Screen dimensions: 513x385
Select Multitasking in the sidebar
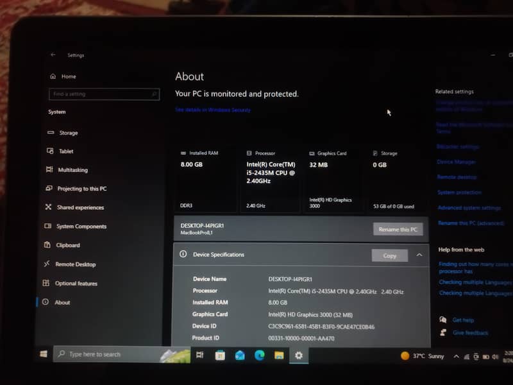(72, 170)
